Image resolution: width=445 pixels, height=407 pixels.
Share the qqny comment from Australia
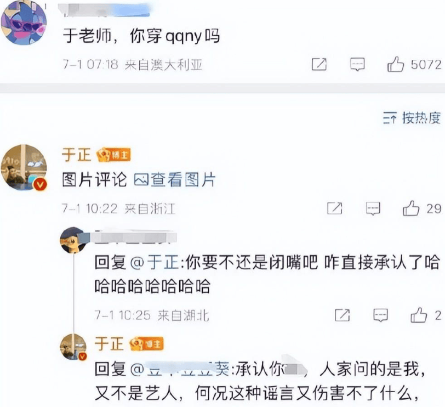319,65
